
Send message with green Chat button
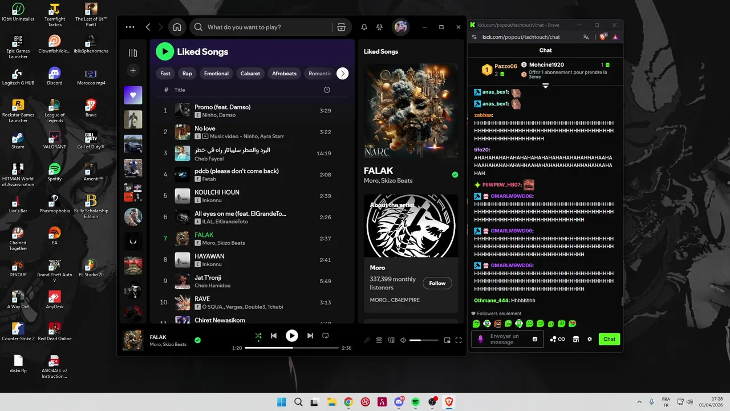[610, 339]
